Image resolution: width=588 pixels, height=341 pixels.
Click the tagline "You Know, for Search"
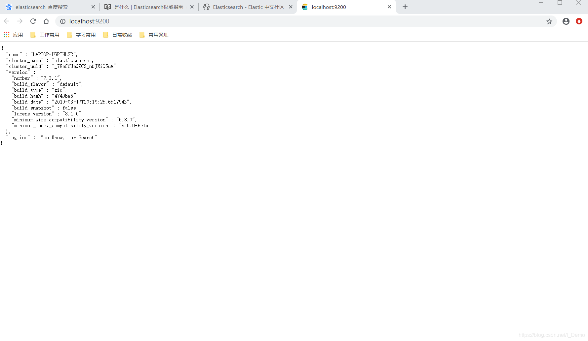(x=68, y=138)
